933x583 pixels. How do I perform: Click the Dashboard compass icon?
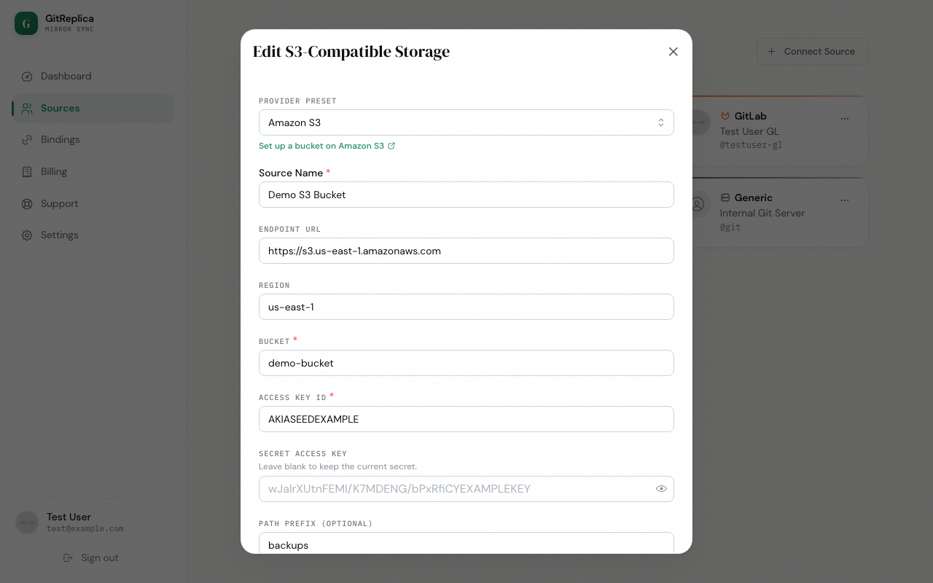27,77
